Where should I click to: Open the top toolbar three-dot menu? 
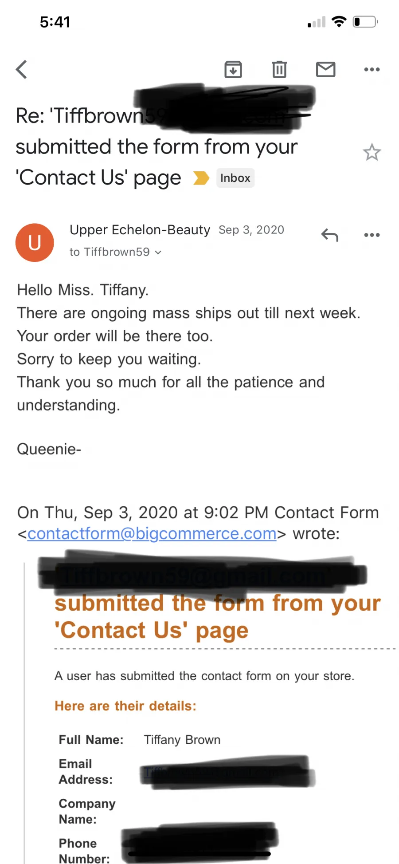point(372,69)
